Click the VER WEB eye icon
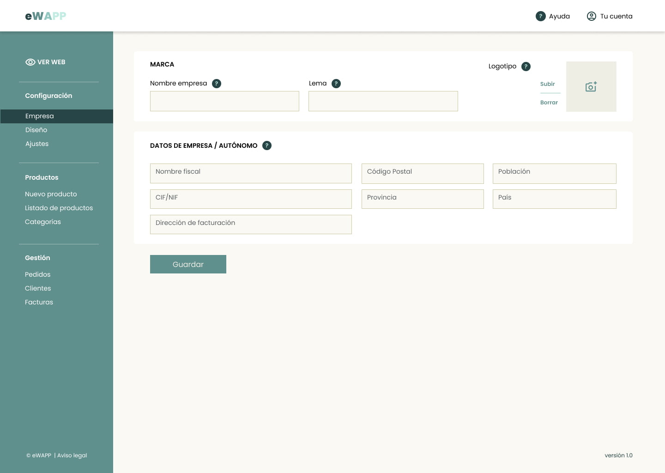 pos(30,62)
